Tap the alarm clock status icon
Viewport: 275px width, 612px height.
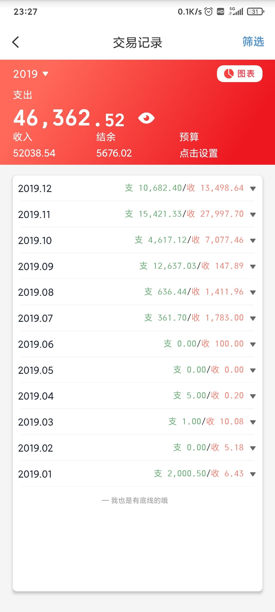209,12
